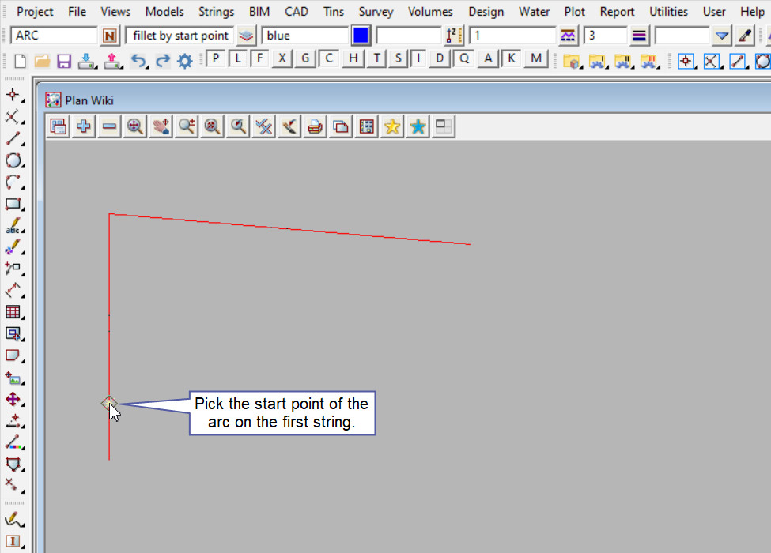
Task: Toggle the P snap button
Action: pyautogui.click(x=216, y=59)
